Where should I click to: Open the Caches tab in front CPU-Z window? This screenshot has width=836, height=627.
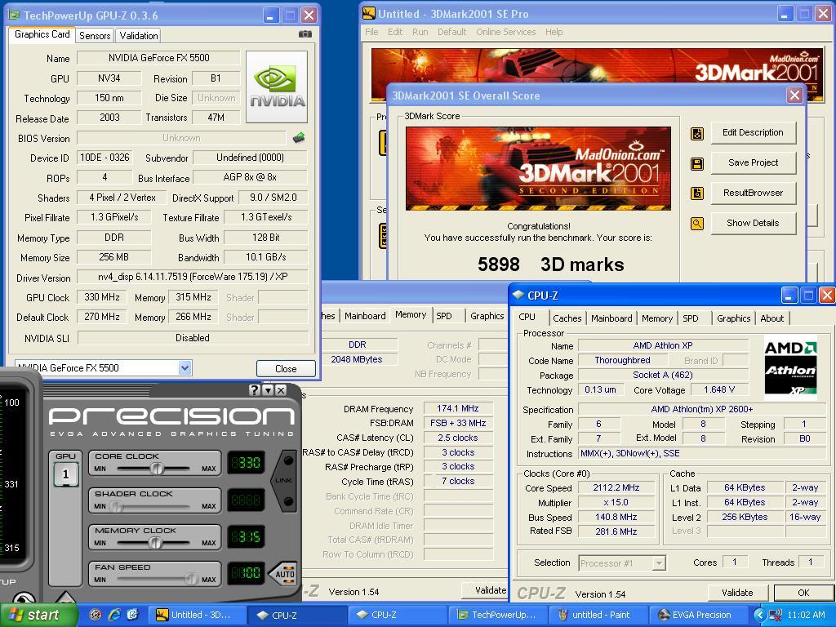(x=567, y=318)
